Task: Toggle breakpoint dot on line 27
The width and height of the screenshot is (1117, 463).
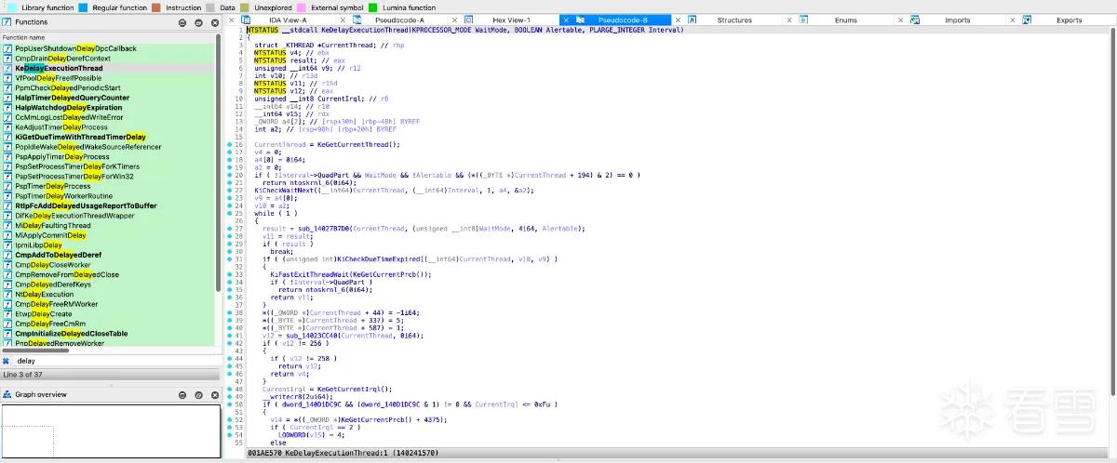Action: coord(229,227)
